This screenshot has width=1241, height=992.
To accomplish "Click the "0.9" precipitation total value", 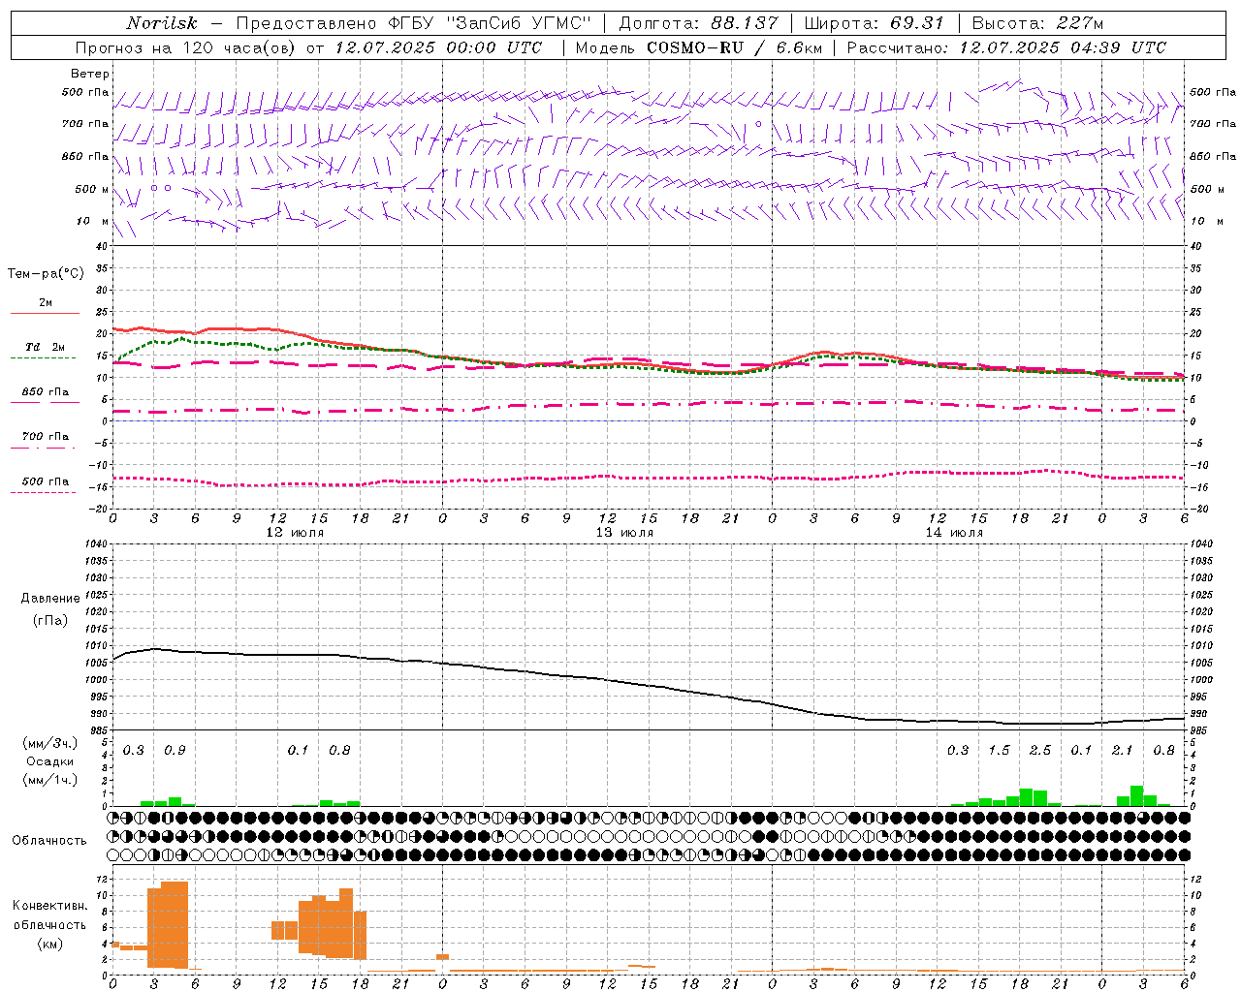I will click(175, 751).
